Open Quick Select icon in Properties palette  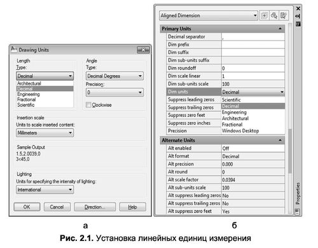point(284,15)
